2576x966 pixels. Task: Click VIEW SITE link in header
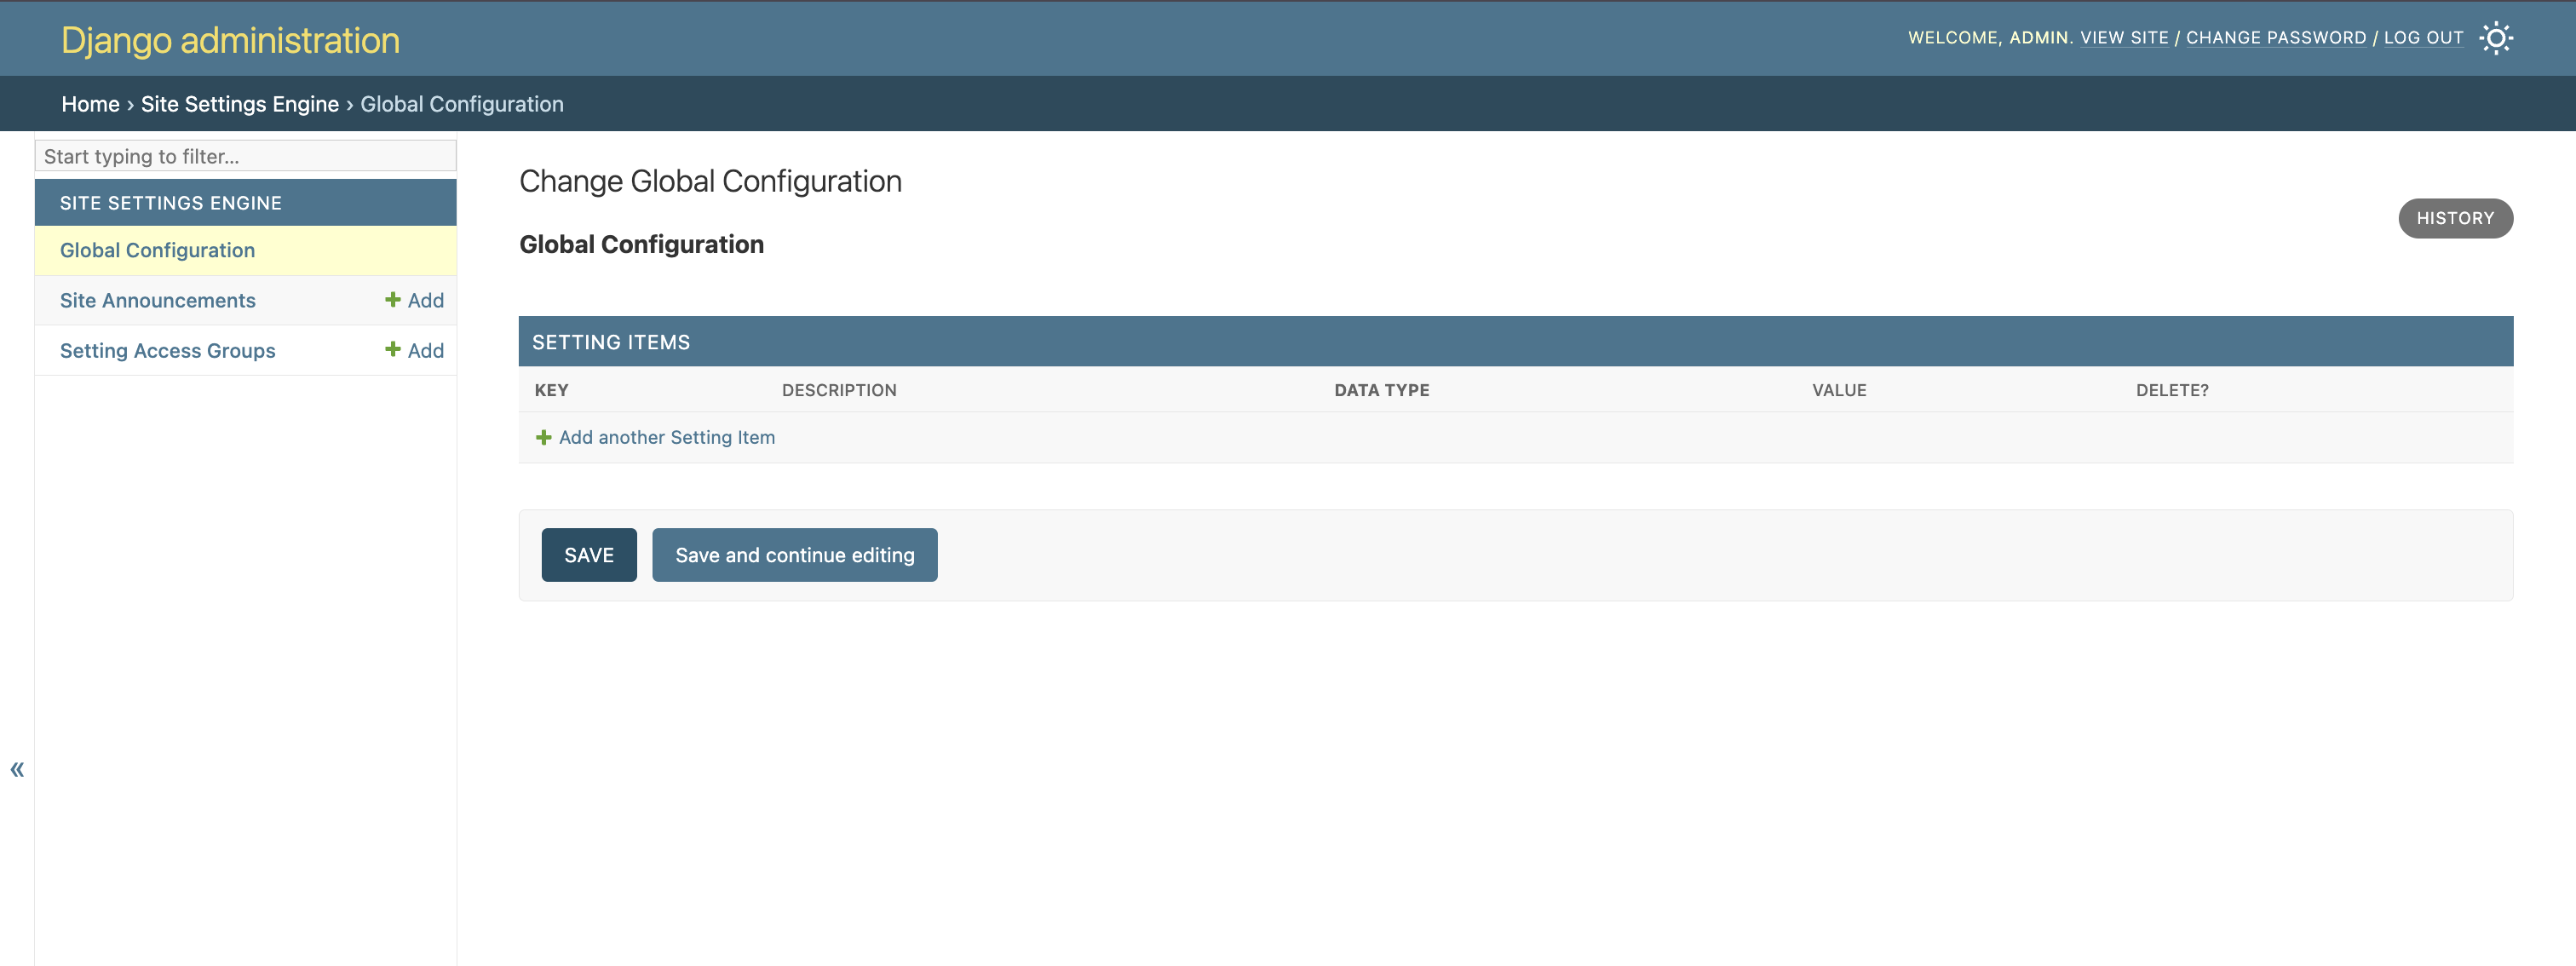[2124, 38]
